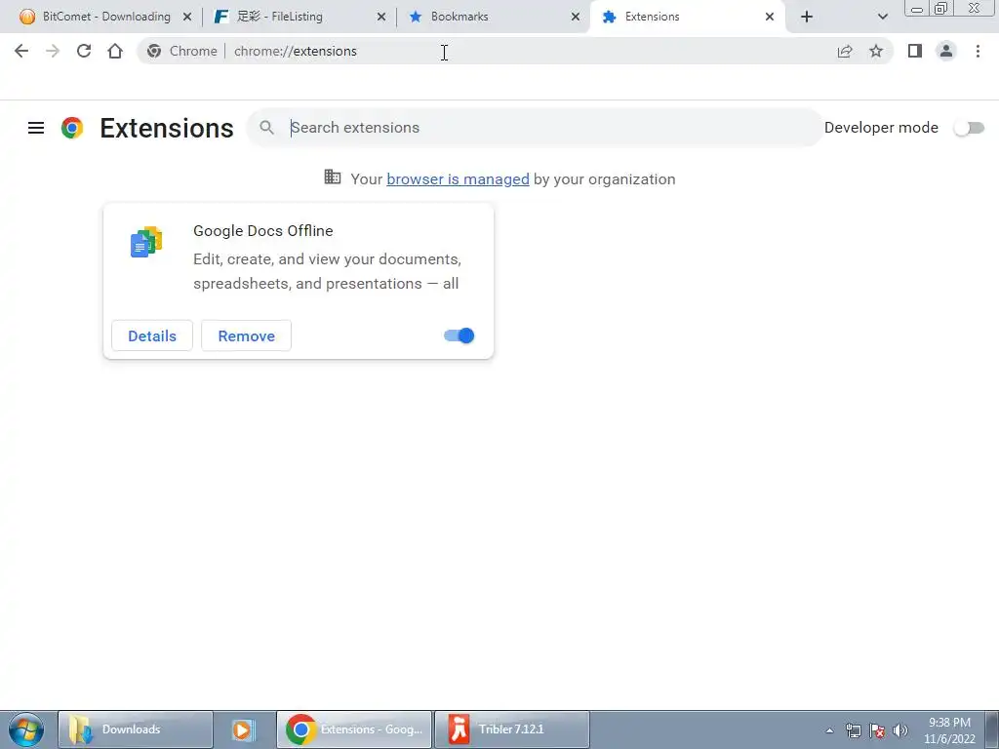Expand the tab search dropdown
Viewport: 999px width, 749px height.
(882, 17)
